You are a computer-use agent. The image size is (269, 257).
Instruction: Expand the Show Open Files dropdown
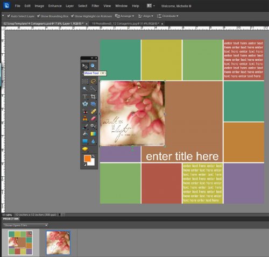pos(25,225)
